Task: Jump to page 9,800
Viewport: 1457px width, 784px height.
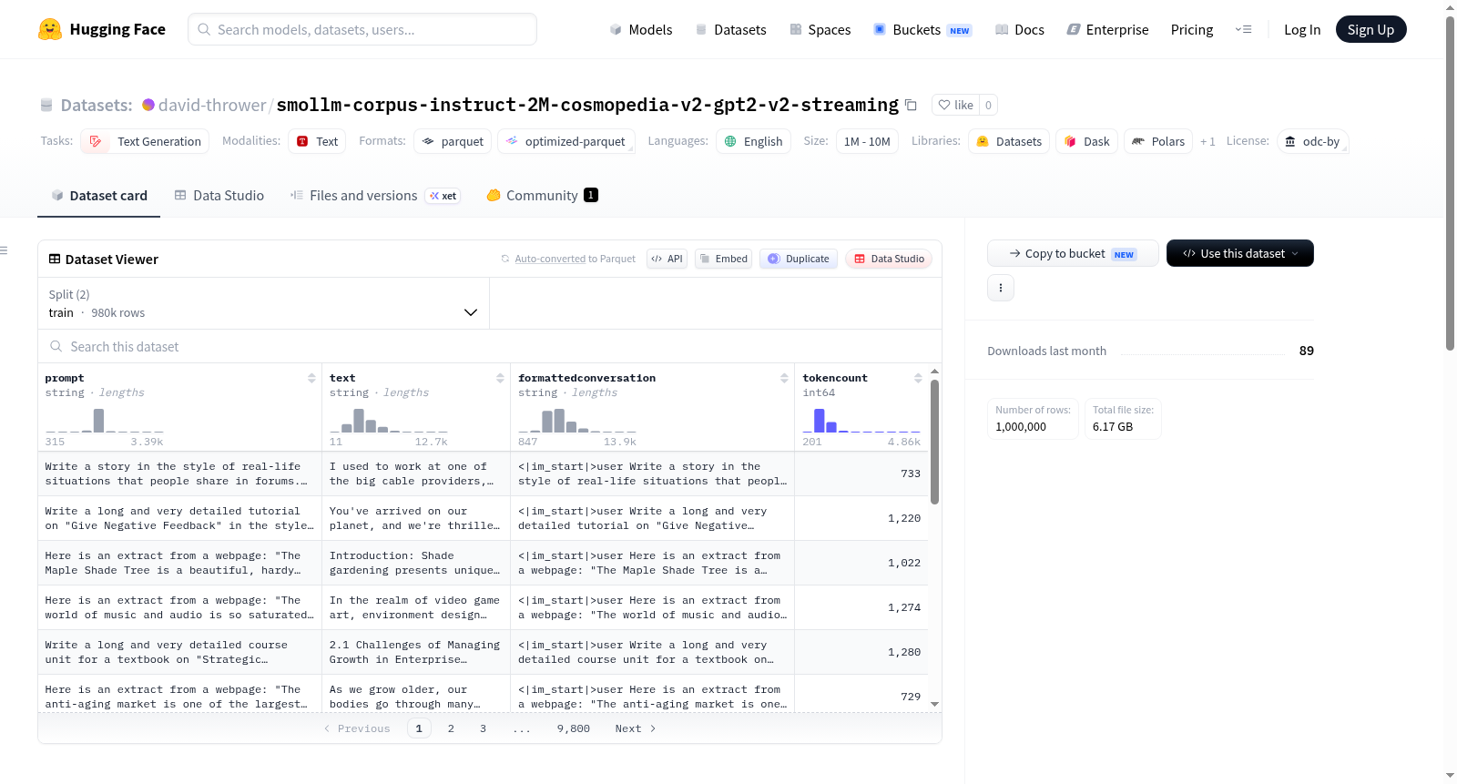Action: tap(574, 728)
